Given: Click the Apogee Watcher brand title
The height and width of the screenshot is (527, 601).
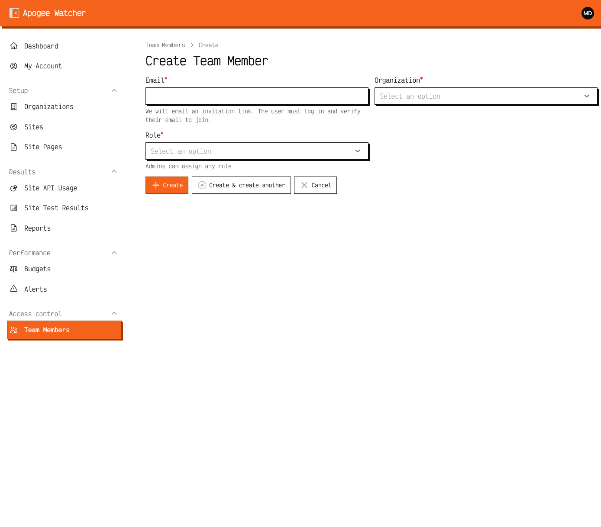Looking at the screenshot, I should click(54, 13).
